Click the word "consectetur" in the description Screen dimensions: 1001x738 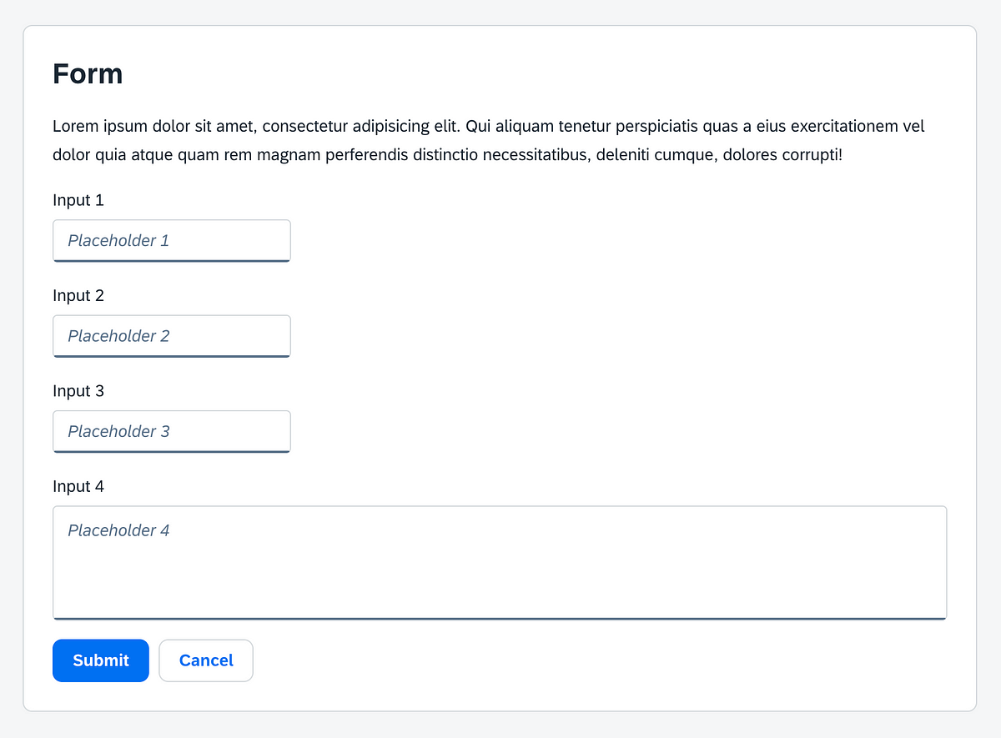pos(304,127)
